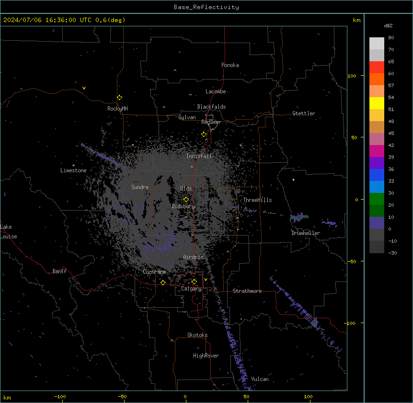Click the yellow v marker east of Calgary
The image size is (413, 403).
tap(206, 280)
